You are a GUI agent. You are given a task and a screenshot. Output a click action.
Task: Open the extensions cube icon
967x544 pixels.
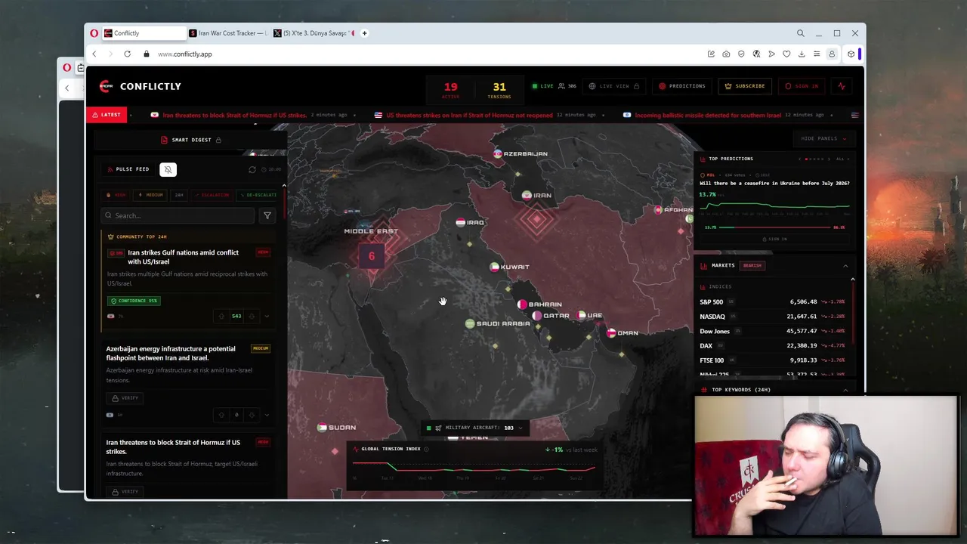(851, 54)
